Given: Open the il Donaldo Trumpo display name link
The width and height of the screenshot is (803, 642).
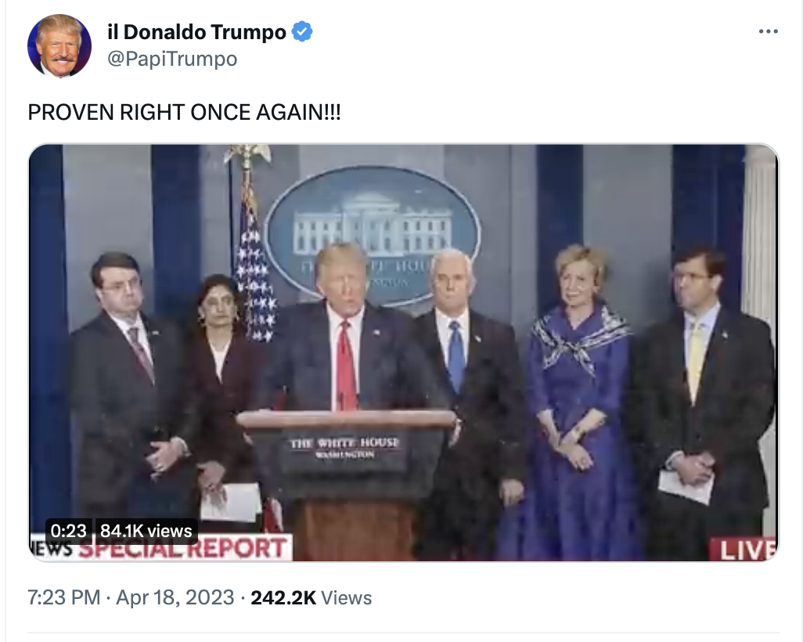Looking at the screenshot, I should (x=196, y=32).
